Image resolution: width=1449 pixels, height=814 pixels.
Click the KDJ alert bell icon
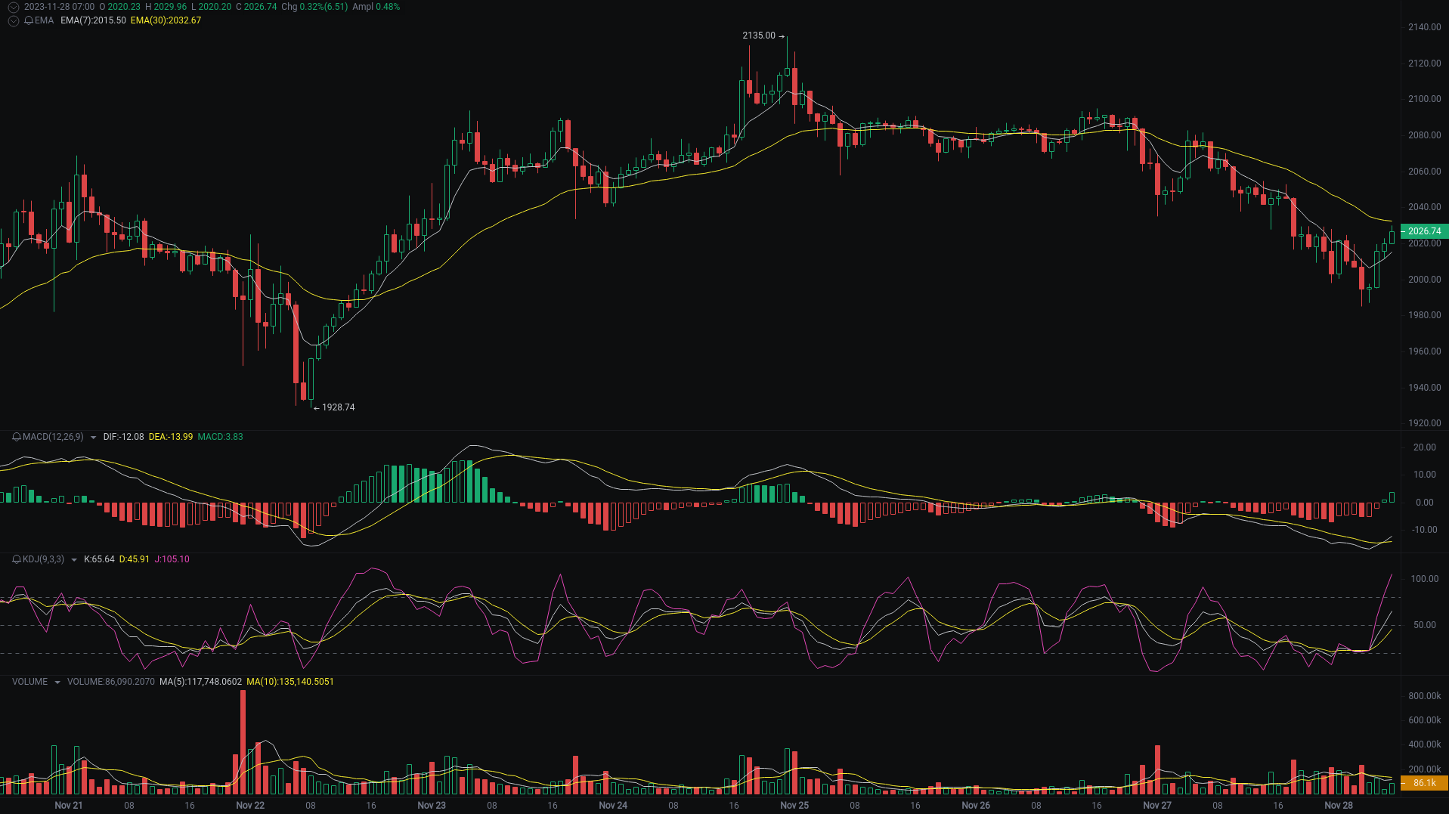17,559
